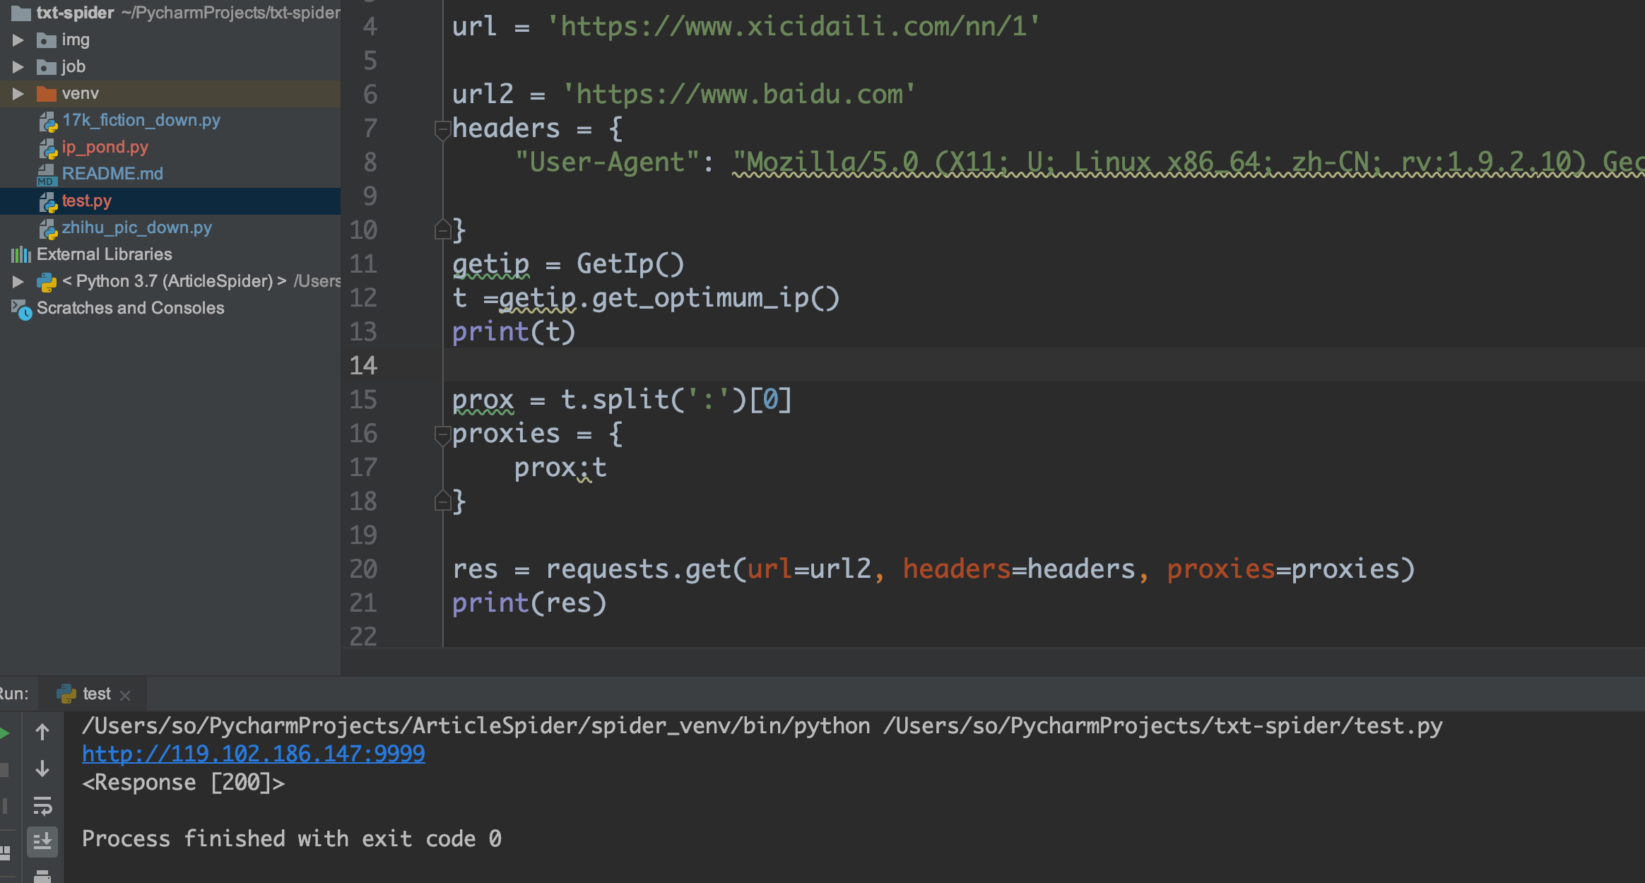
Task: Expand the venv folder
Action: [x=18, y=94]
